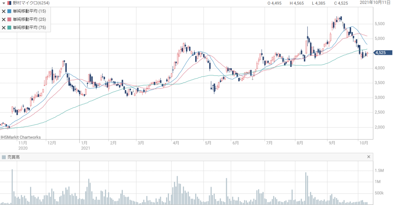The image size is (394, 205).
Task: Click the 3,000 price axis label
Action: point(380,98)
